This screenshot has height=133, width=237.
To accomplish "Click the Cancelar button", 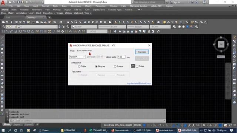I will click(142, 52).
